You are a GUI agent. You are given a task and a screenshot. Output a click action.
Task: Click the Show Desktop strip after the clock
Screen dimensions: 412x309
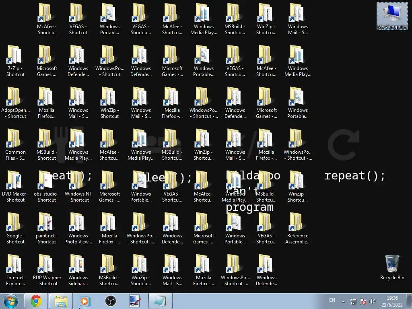coord(410,301)
